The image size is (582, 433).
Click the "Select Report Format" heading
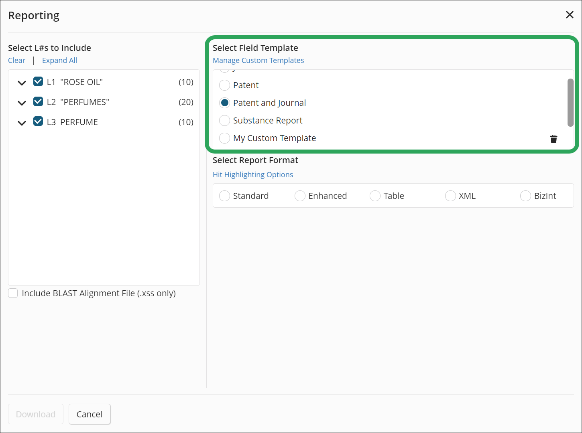(x=255, y=160)
